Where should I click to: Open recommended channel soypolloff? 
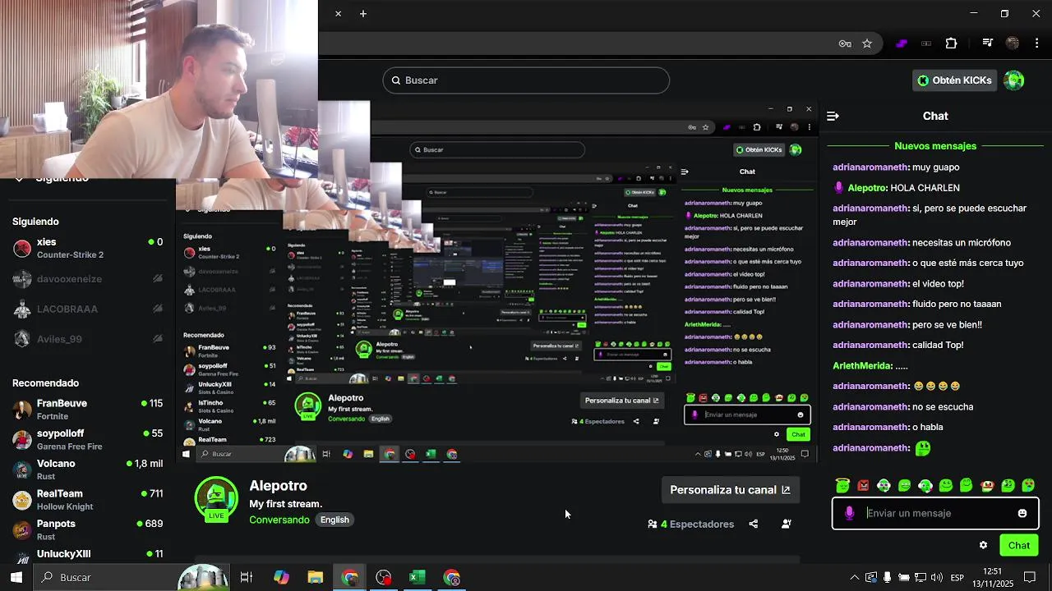tap(88, 439)
